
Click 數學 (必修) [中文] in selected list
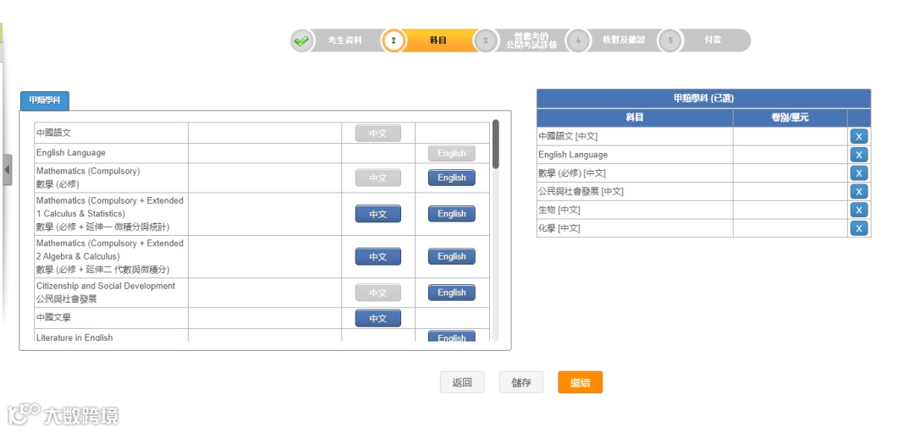point(572,173)
